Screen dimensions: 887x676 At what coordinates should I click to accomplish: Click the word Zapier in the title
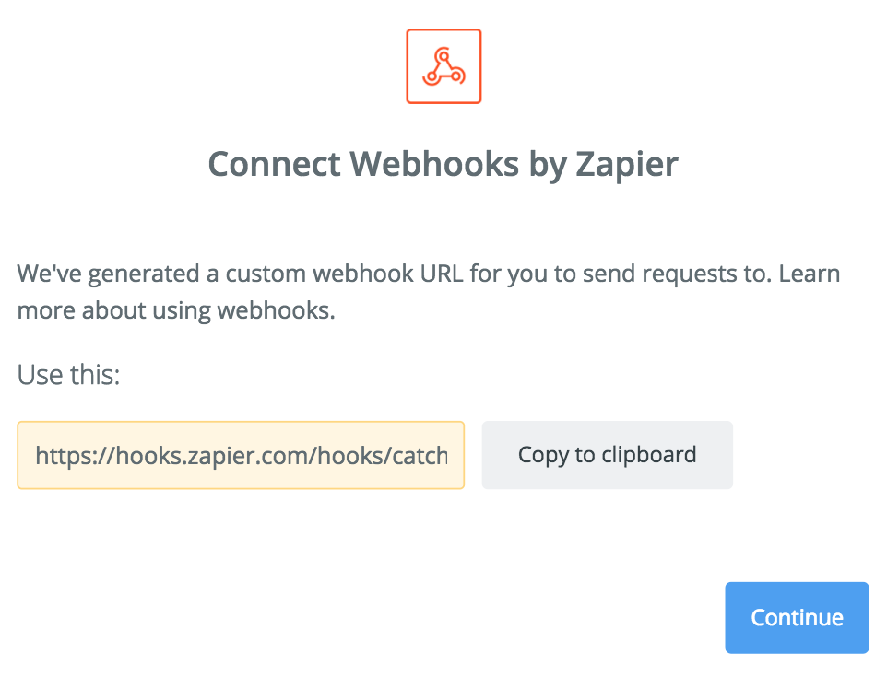[x=627, y=165]
